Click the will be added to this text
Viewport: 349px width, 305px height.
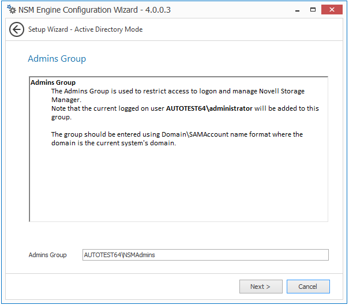[286, 108]
